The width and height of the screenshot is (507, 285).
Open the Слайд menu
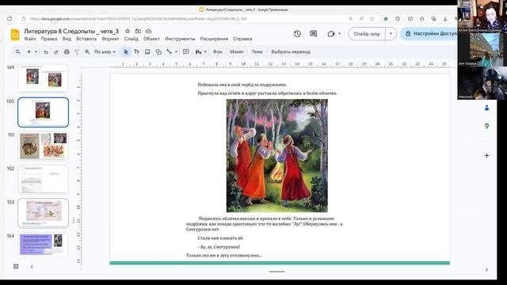[131, 39]
